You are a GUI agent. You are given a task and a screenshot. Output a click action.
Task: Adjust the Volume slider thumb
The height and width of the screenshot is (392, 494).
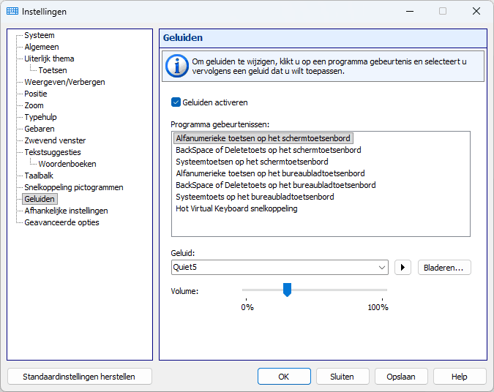coord(287,290)
